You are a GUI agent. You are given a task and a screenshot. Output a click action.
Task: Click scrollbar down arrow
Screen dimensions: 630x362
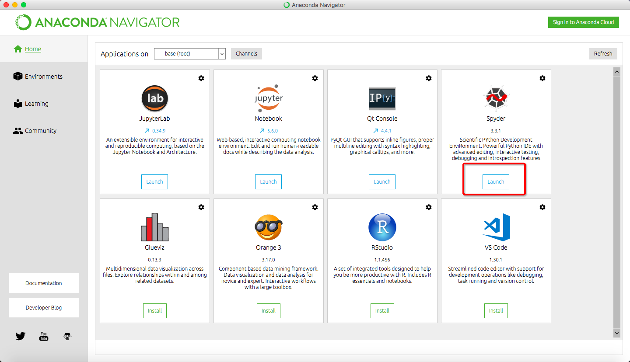[617, 333]
